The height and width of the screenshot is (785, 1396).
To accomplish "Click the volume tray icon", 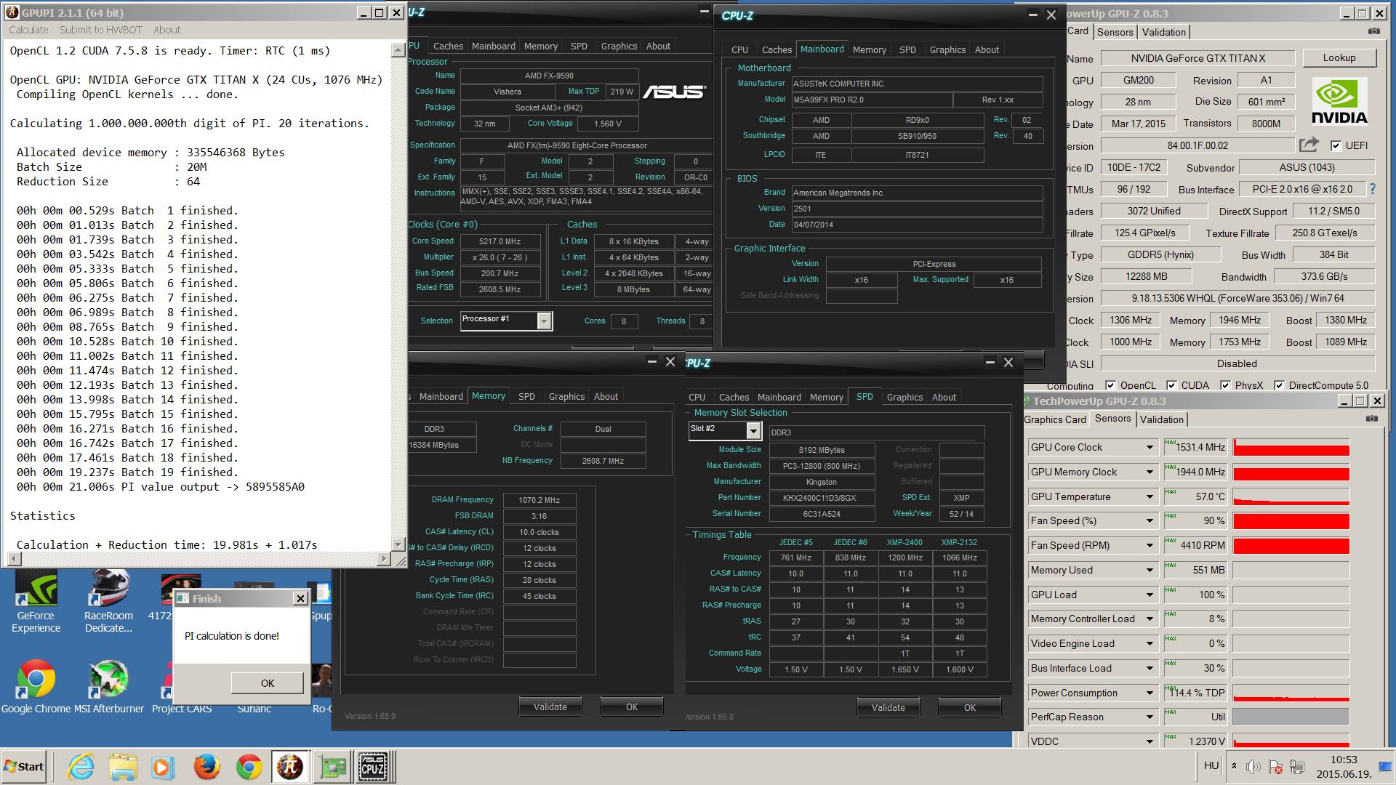I will coord(1253,766).
